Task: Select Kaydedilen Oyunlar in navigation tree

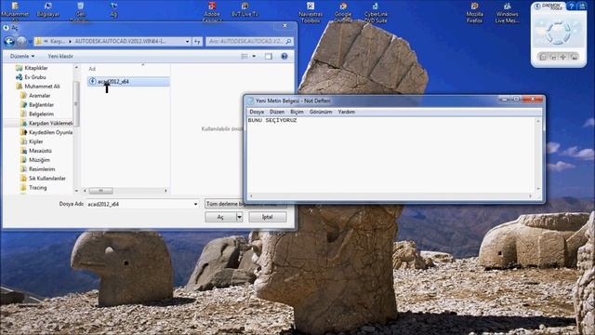Action: [x=46, y=132]
